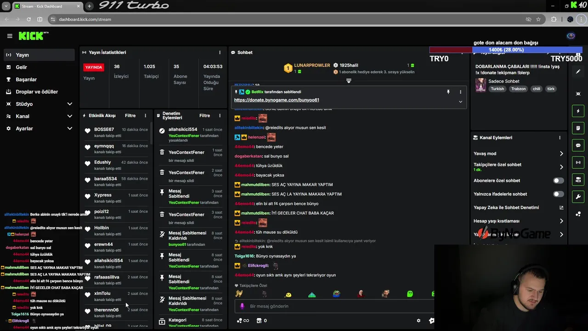This screenshot has height=331, width=588.
Task: Select Gelir in the sidebar
Action: click(x=39, y=67)
